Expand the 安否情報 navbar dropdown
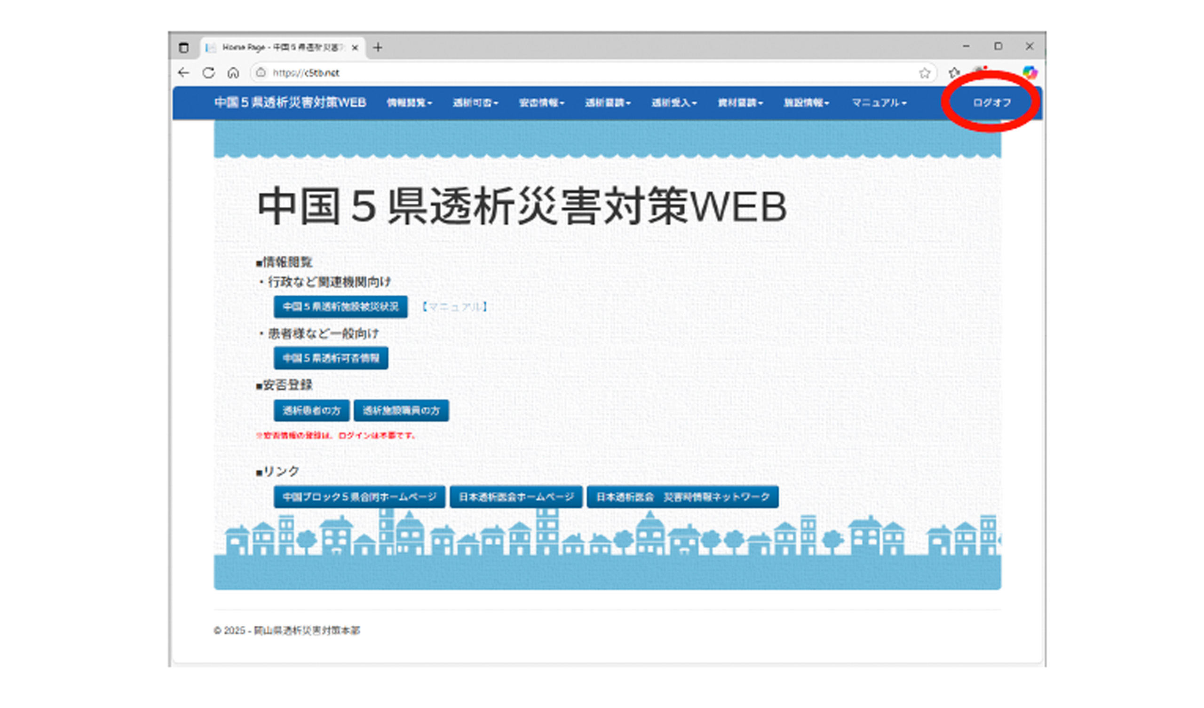Screen dimensions: 1204x708 coord(541,102)
